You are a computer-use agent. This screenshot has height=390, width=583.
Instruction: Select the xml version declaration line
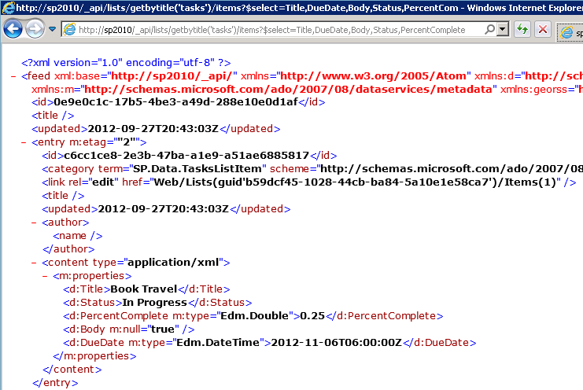(126, 62)
